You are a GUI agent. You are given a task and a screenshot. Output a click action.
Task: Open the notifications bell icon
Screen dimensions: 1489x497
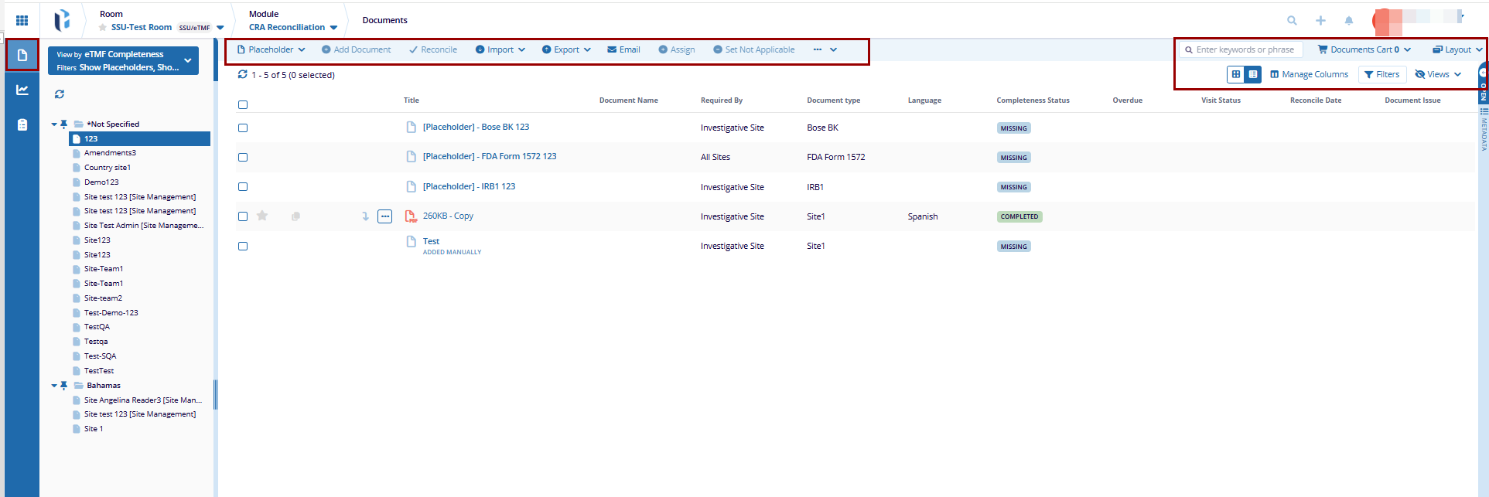click(1348, 21)
